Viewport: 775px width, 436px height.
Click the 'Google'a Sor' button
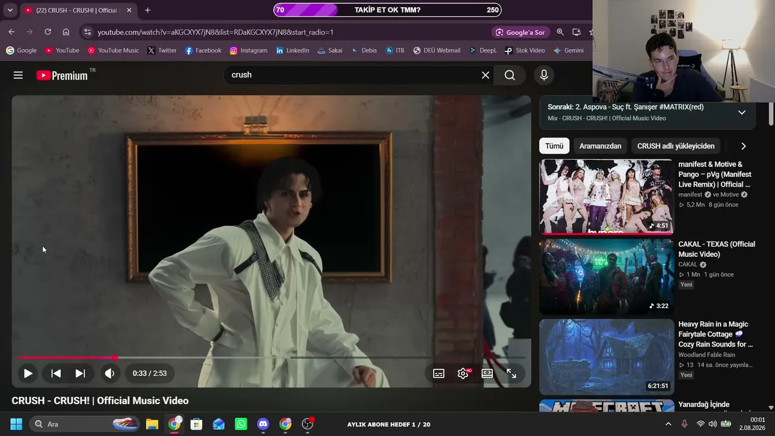(x=520, y=32)
